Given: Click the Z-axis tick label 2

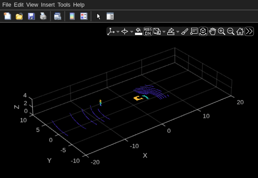Looking at the screenshot, I should point(25,103).
